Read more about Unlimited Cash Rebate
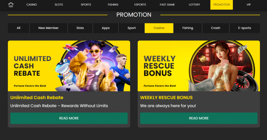Screen dimensions: 267x140 pos(69,118)
